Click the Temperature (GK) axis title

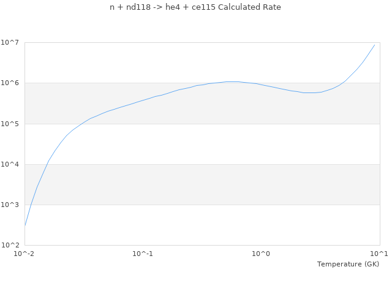[348, 264]
